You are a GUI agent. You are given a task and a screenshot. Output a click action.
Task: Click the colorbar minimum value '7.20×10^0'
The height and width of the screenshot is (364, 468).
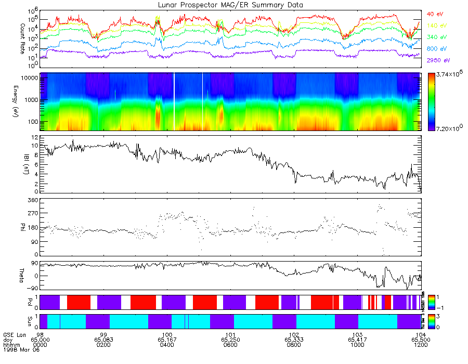(x=449, y=128)
